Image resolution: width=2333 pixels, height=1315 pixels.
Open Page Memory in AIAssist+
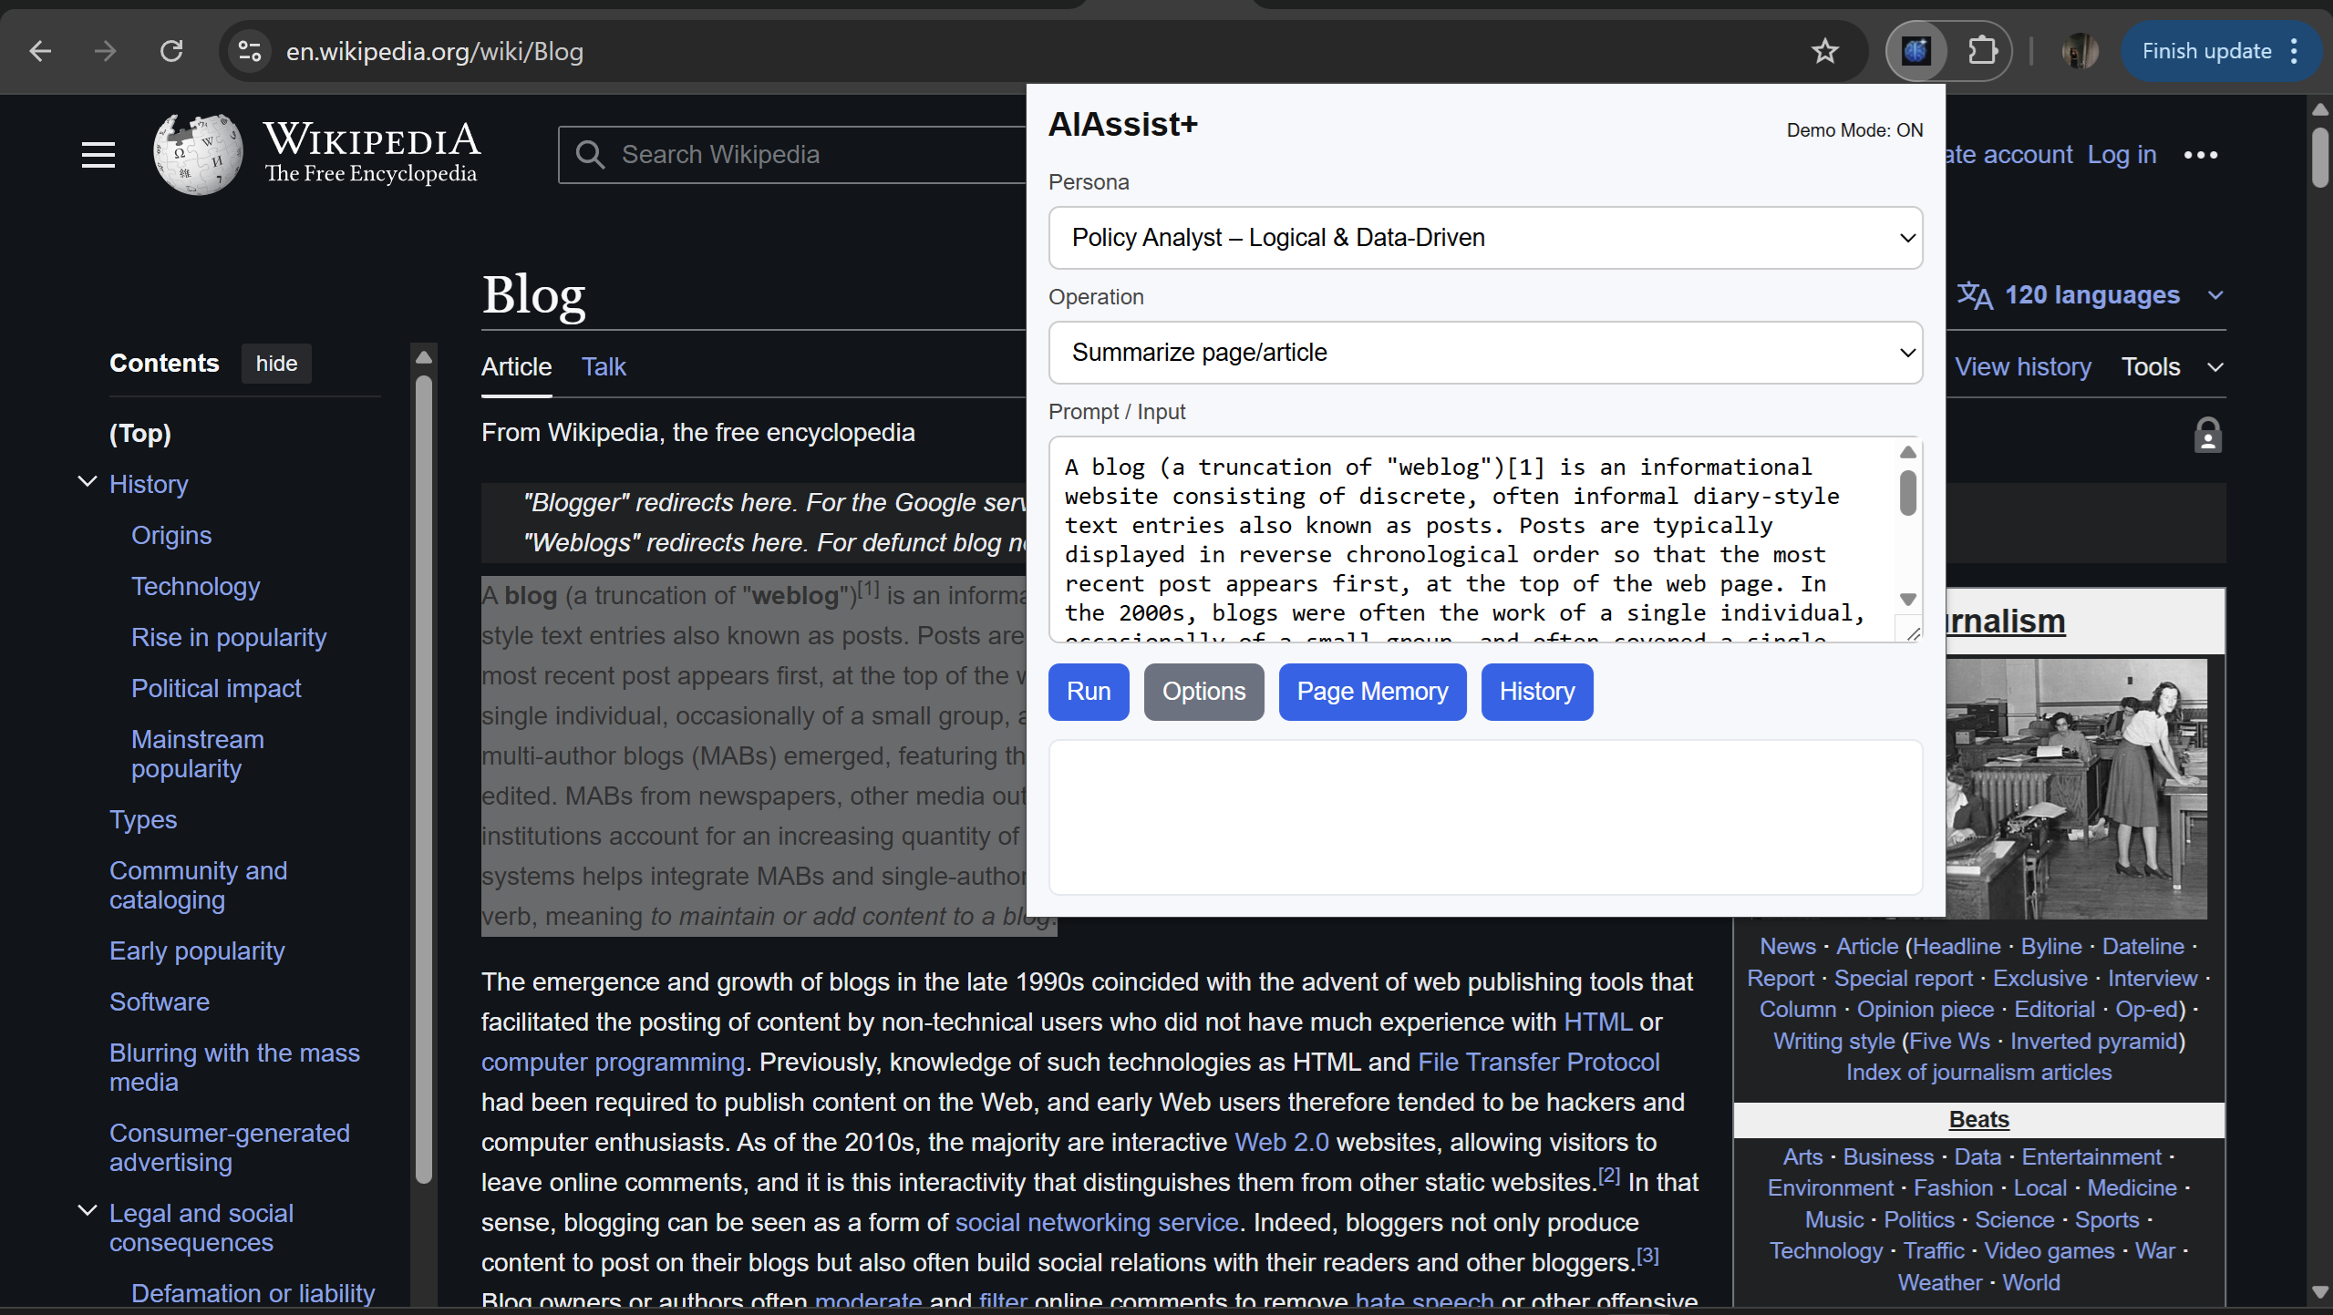coord(1371,692)
